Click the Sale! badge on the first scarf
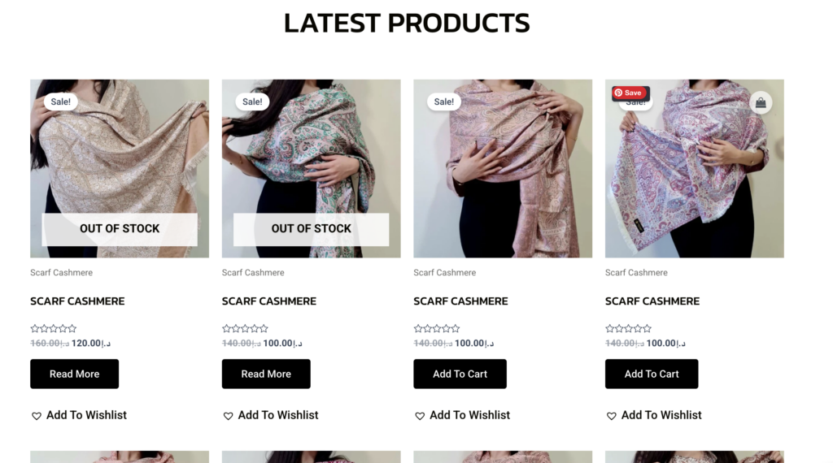This screenshot has width=833, height=463. (x=60, y=102)
